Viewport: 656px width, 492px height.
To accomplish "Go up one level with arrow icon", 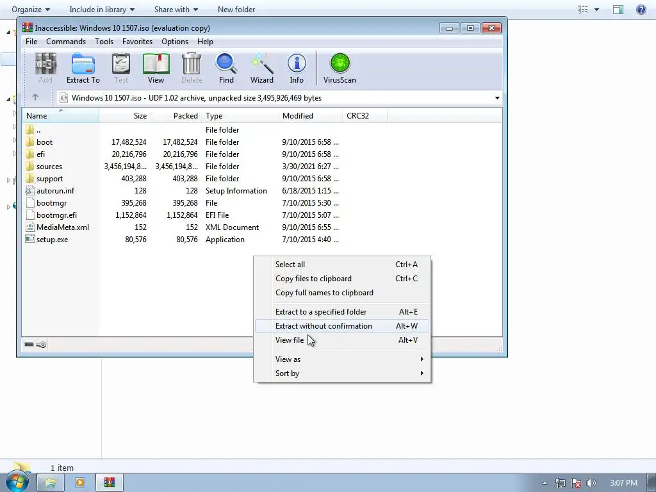I will point(35,97).
